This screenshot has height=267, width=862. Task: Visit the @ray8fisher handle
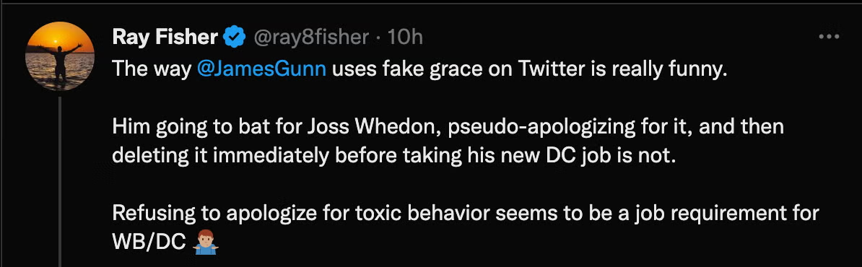(310, 38)
